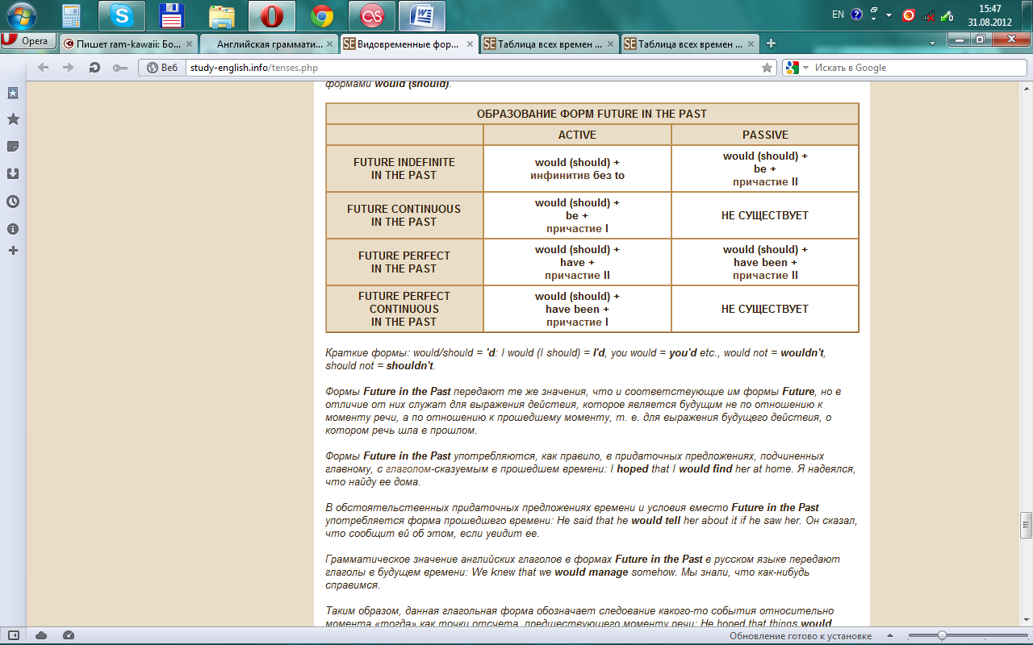
Task: Go back to the previous page
Action: click(44, 68)
